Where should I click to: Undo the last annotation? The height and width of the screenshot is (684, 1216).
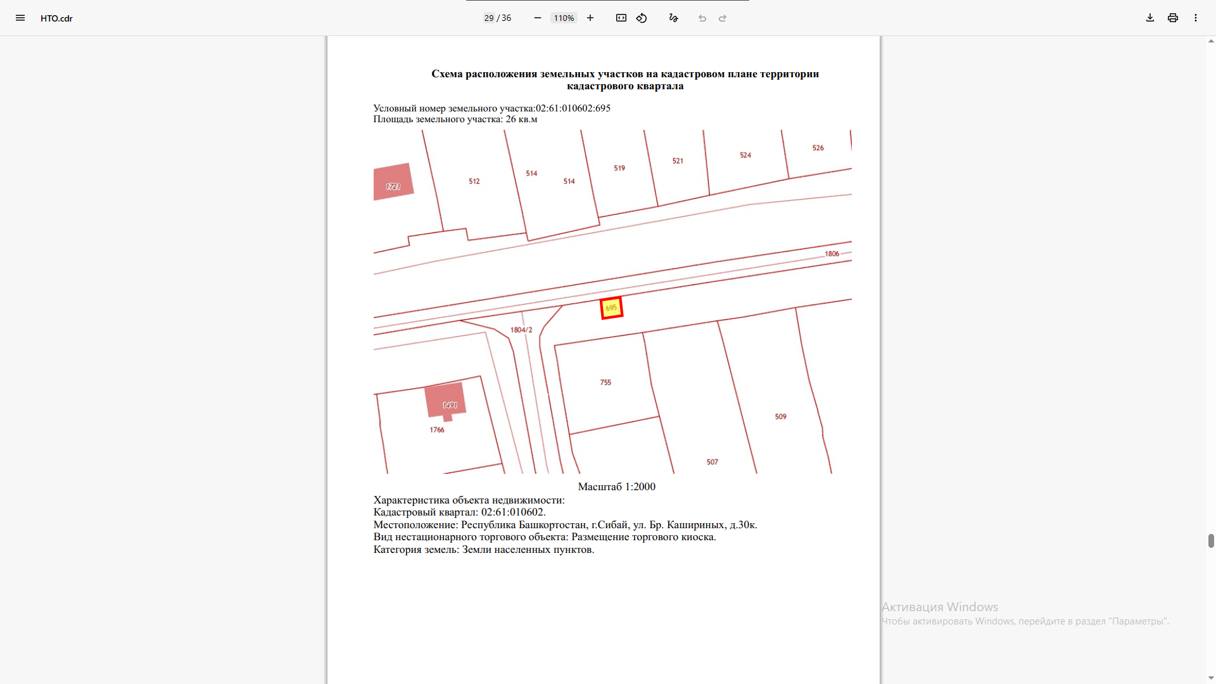702,18
